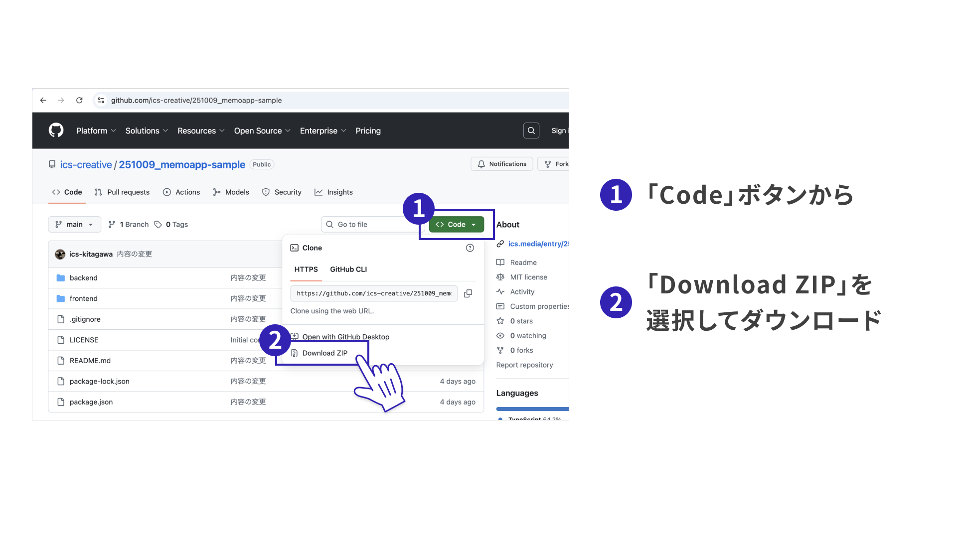Click Download ZIP option

point(324,353)
